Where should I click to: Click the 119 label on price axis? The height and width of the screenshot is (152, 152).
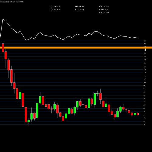coord(145,73)
